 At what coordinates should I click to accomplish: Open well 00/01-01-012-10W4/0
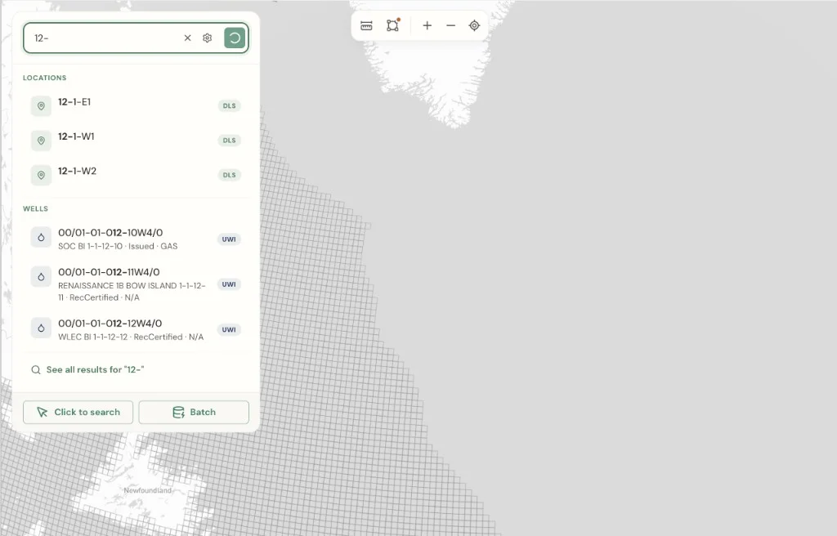point(137,239)
